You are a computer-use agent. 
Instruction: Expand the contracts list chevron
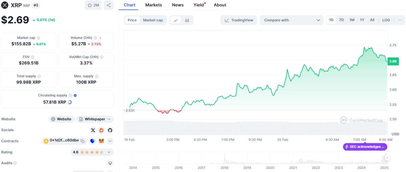(x=110, y=141)
